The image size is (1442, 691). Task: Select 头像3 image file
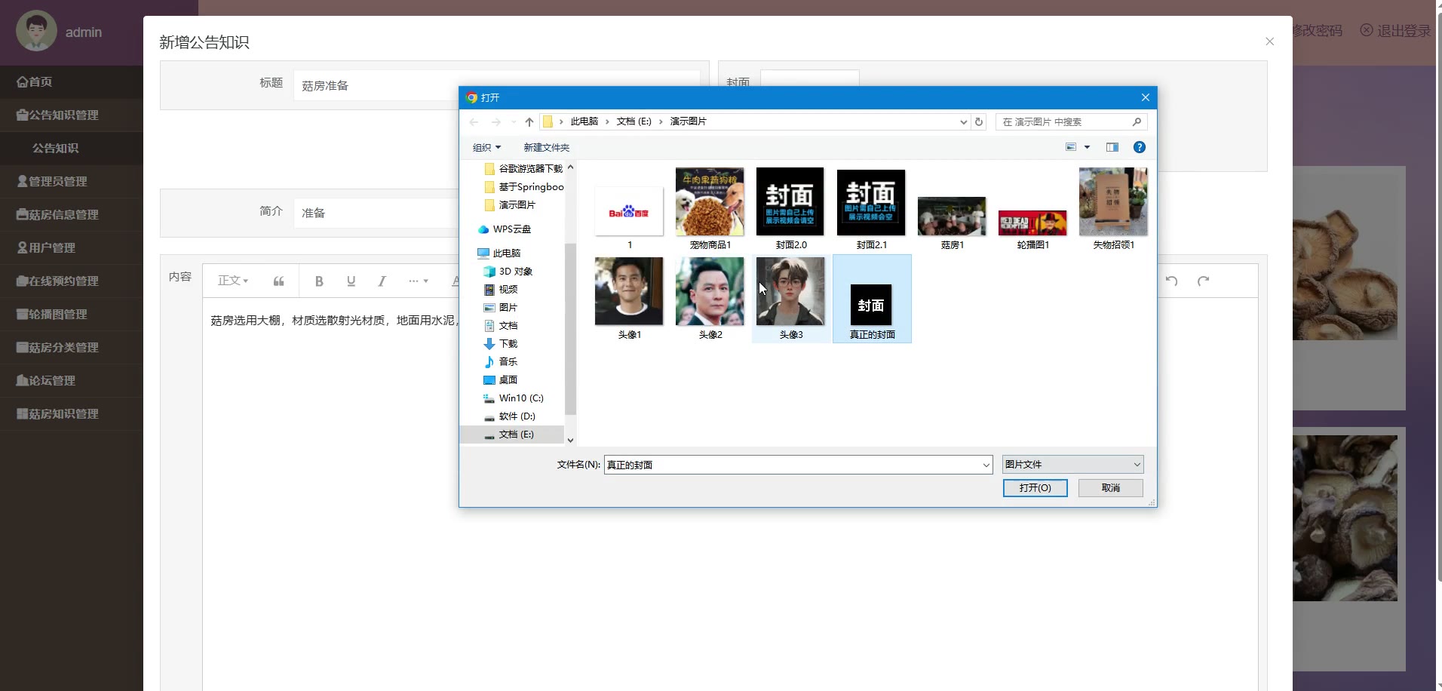pyautogui.click(x=790, y=299)
